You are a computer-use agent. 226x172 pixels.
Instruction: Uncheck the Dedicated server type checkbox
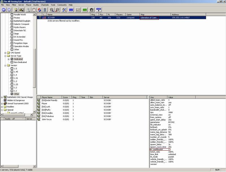[x=12, y=59]
